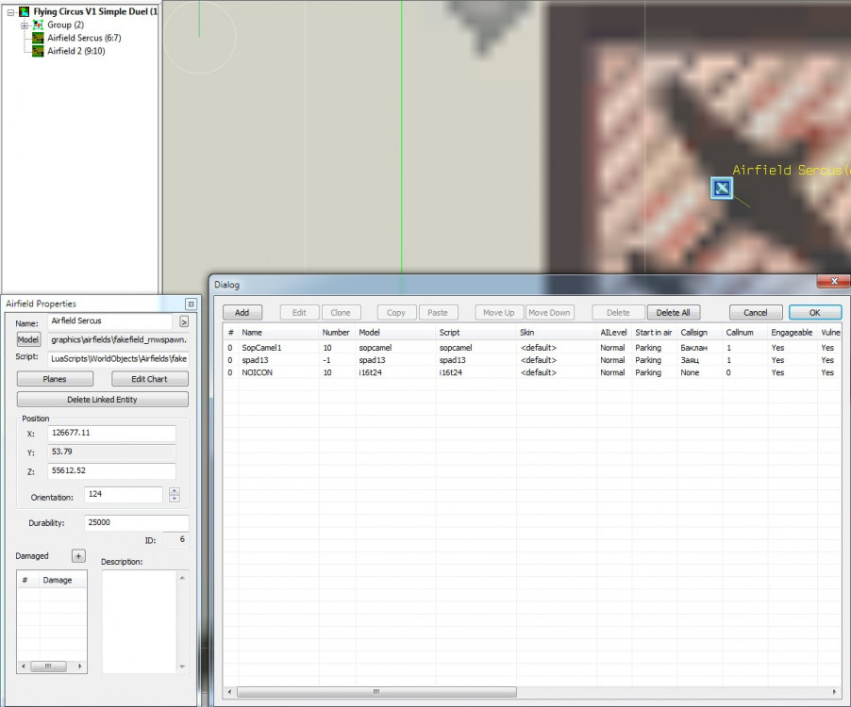Click the Damage column header
This screenshot has width=851, height=707.
[63, 580]
